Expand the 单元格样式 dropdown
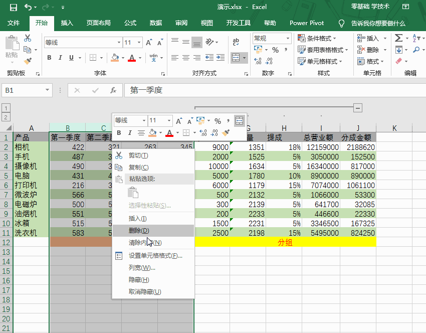426x333 pixels. click(341, 62)
